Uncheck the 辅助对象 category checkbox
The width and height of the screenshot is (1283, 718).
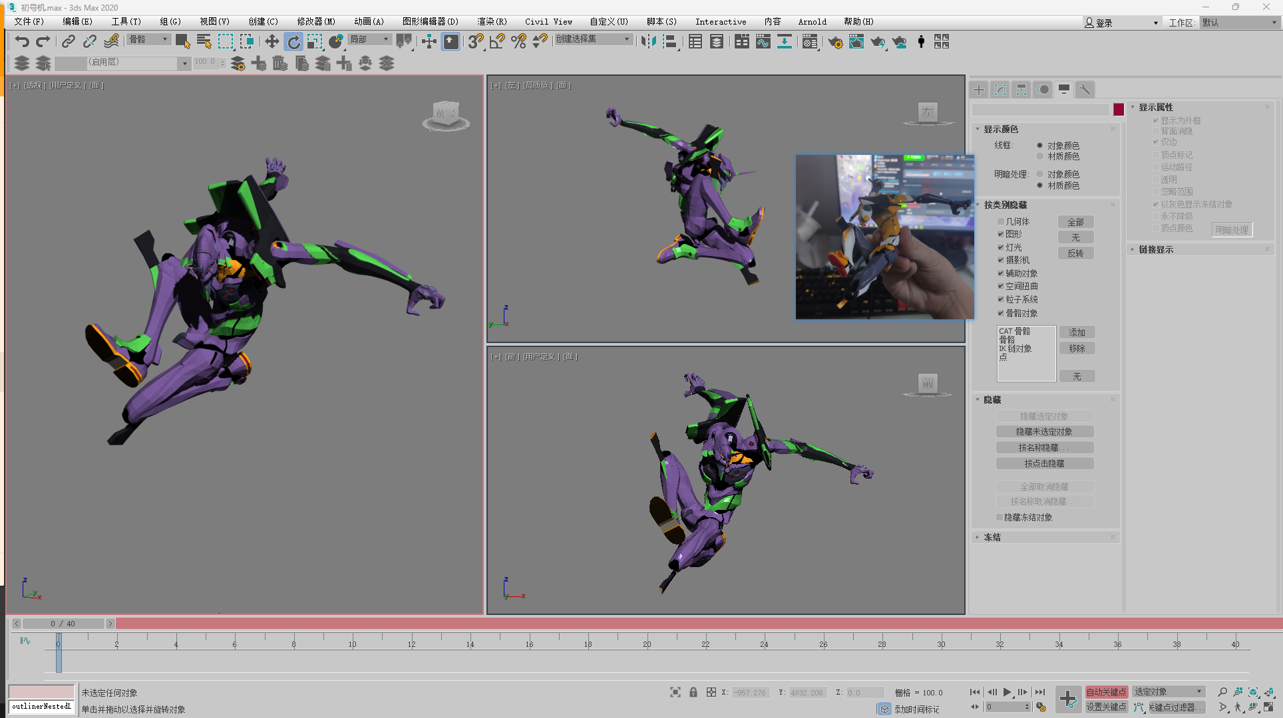pos(1000,273)
